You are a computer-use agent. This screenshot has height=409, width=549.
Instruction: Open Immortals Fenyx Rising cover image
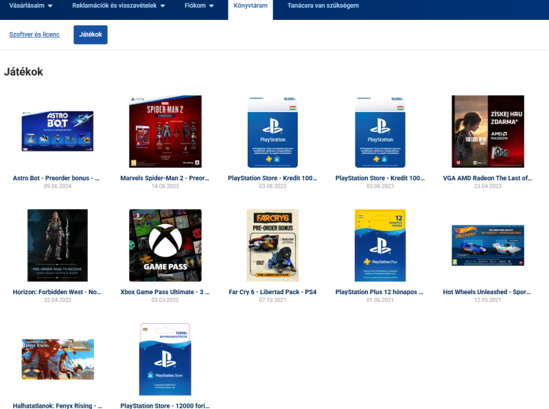58,360
